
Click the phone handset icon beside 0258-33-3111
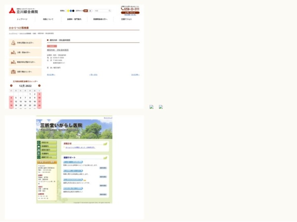click(122, 9)
